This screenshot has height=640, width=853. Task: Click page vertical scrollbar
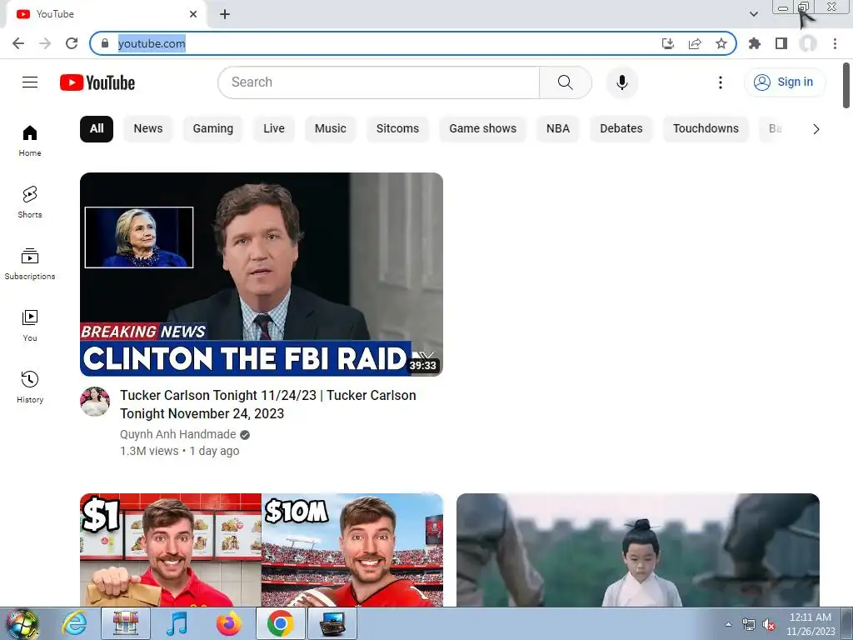[x=846, y=86]
